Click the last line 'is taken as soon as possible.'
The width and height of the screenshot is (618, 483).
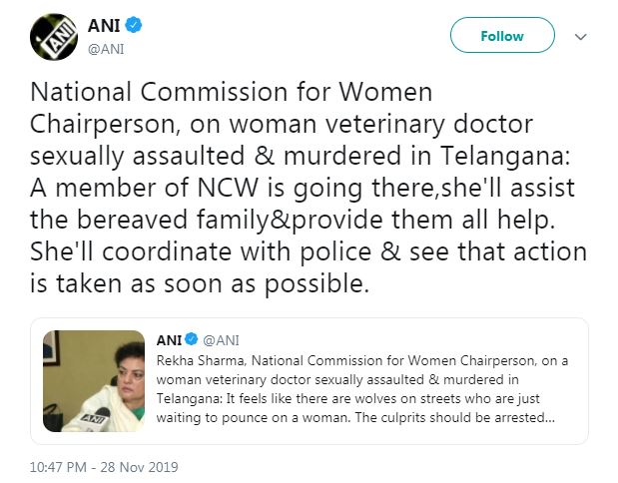(x=201, y=285)
